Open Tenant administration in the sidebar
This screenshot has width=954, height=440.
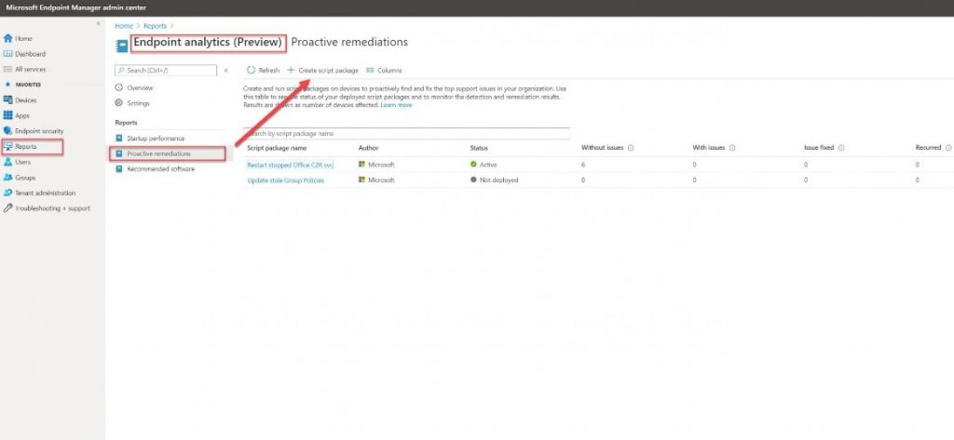39,193
